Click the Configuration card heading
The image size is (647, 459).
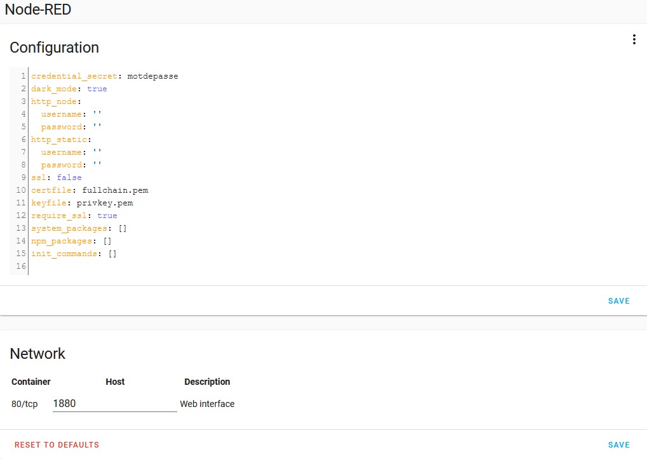click(55, 48)
